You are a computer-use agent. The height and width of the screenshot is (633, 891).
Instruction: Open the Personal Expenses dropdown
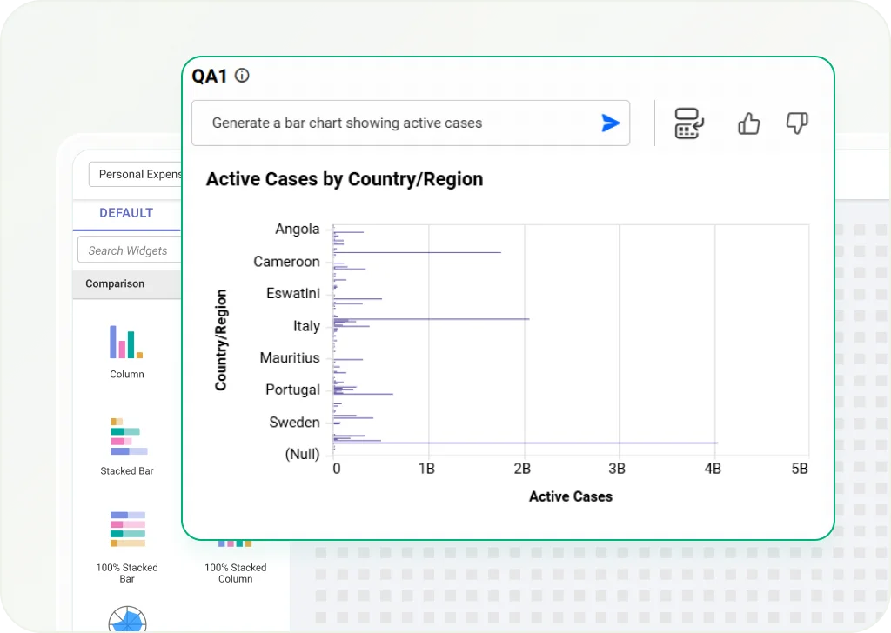[135, 174]
